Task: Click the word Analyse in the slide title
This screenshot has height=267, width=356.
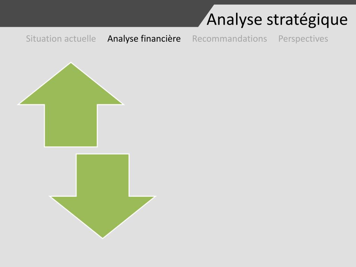Action: tap(235, 20)
